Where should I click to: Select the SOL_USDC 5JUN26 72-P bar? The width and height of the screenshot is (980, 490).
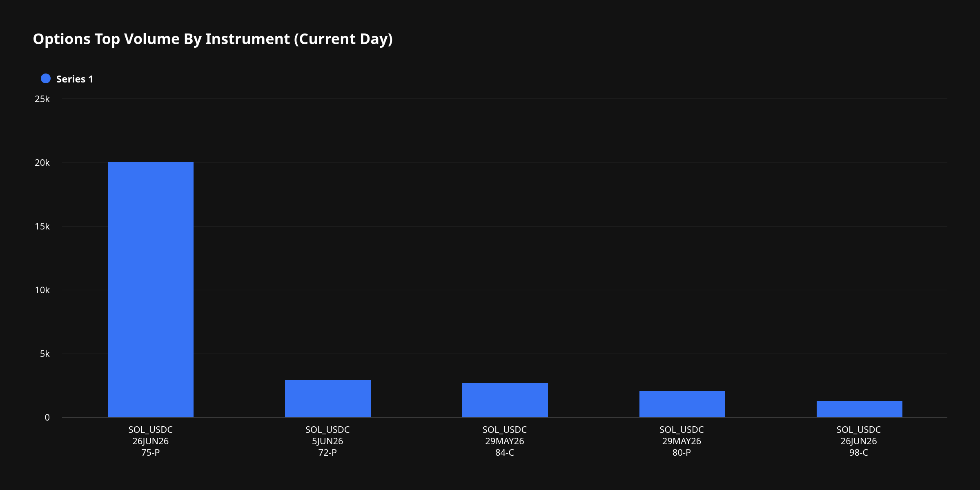click(x=328, y=399)
